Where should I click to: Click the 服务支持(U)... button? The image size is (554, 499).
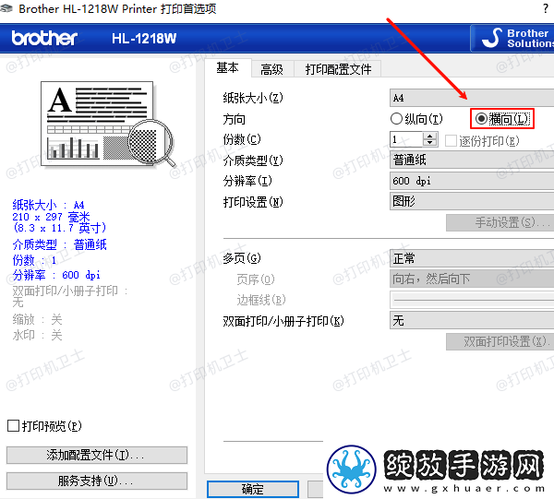pyautogui.click(x=97, y=481)
